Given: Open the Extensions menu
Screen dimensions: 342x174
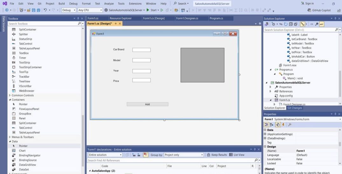Looking at the screenshot, I should pos(135,3).
